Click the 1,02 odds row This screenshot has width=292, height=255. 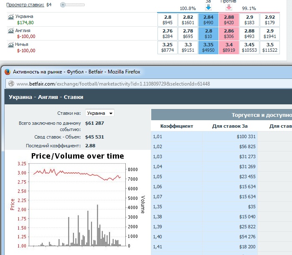pos(221,146)
